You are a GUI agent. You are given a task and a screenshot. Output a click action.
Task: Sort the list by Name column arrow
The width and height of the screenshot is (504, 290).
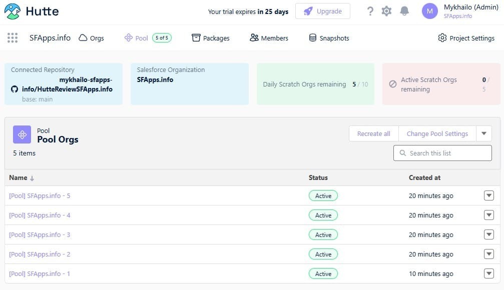(x=32, y=178)
